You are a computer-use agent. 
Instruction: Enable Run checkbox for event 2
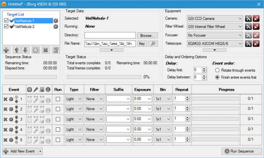pyautogui.click(x=58, y=109)
